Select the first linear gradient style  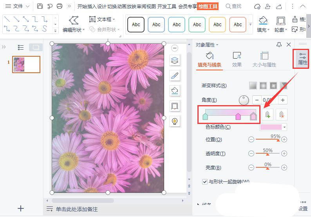[x=253, y=86]
